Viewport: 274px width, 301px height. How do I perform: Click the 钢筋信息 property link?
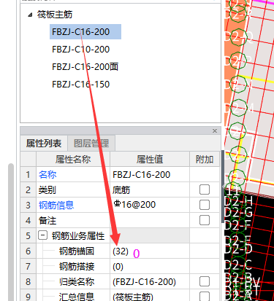(x=56, y=205)
